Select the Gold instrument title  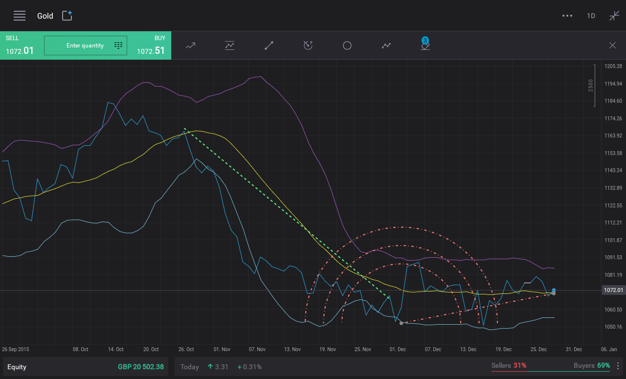point(45,16)
